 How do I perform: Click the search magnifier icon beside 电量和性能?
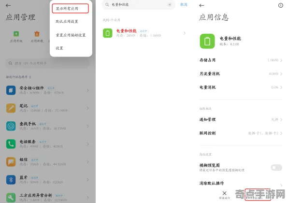click(107, 4)
